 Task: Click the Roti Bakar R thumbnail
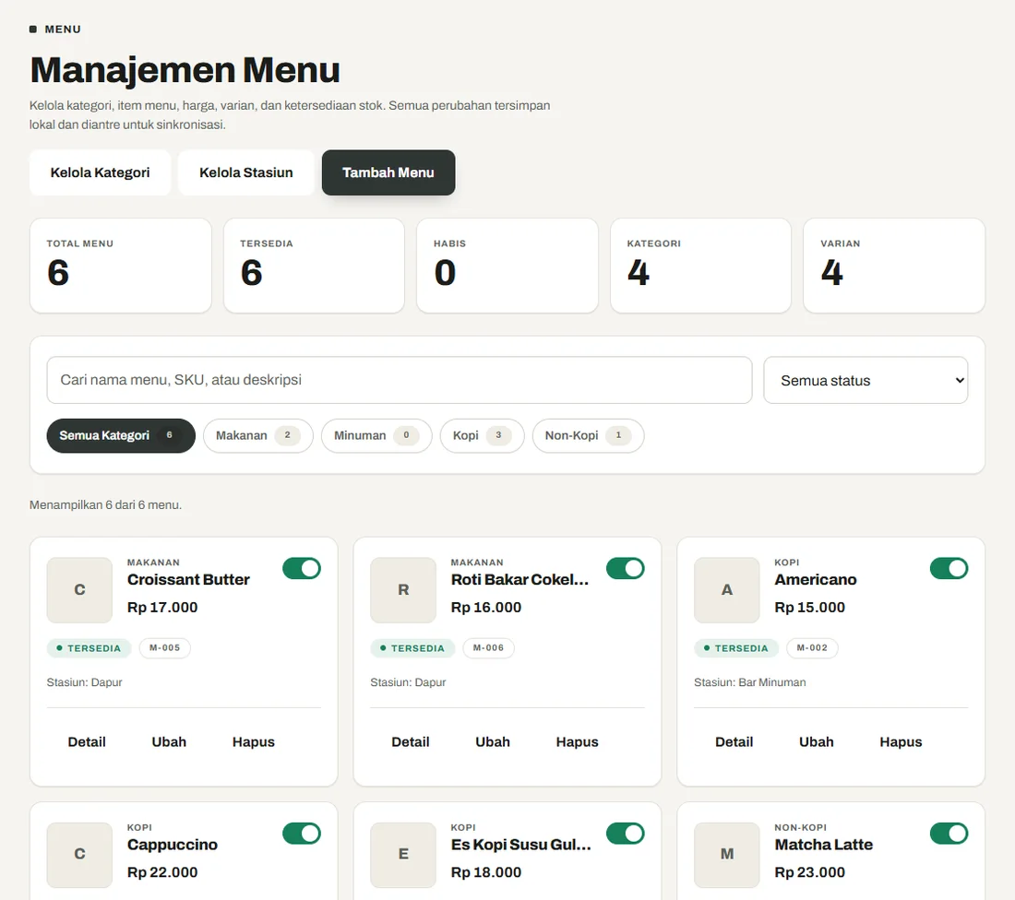pos(403,590)
